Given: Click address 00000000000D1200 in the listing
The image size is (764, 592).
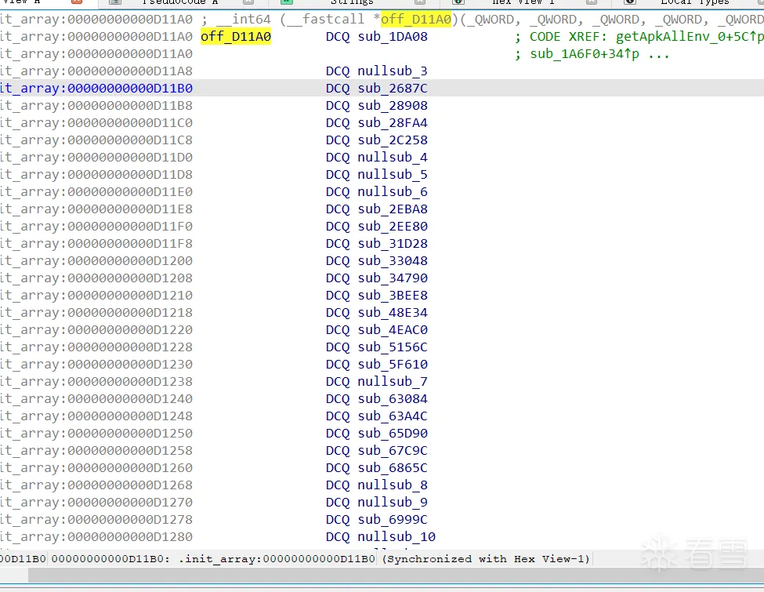Looking at the screenshot, I should (x=130, y=261).
